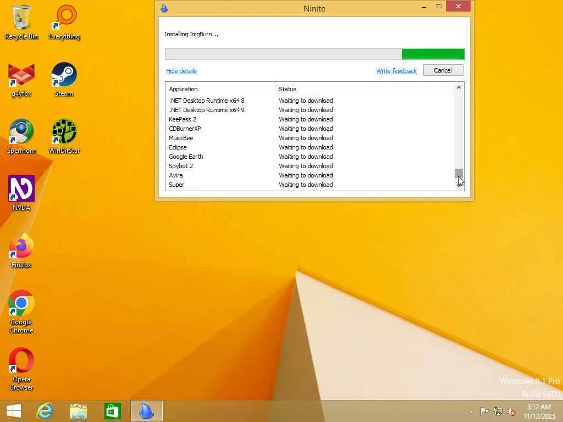The image size is (563, 422).
Task: Select the Super row
Action: 310,185
